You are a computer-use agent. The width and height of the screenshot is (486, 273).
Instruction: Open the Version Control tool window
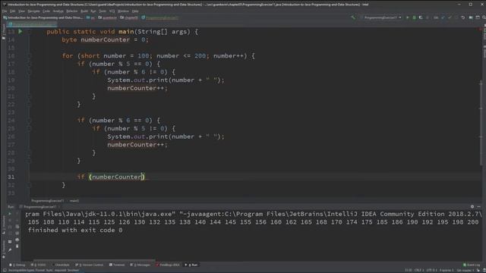(90, 265)
